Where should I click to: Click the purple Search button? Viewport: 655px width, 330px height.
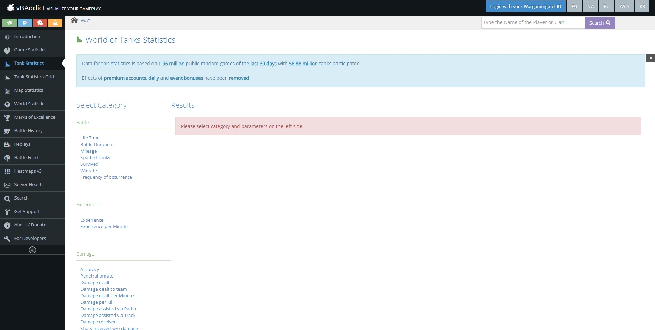coord(599,23)
